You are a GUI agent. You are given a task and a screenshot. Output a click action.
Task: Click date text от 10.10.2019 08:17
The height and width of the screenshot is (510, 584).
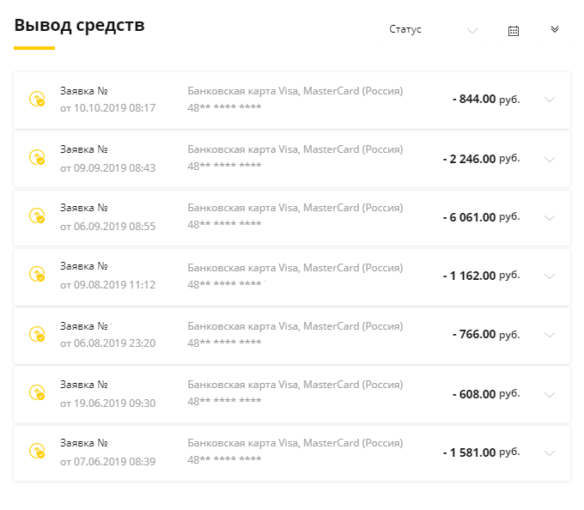107,108
